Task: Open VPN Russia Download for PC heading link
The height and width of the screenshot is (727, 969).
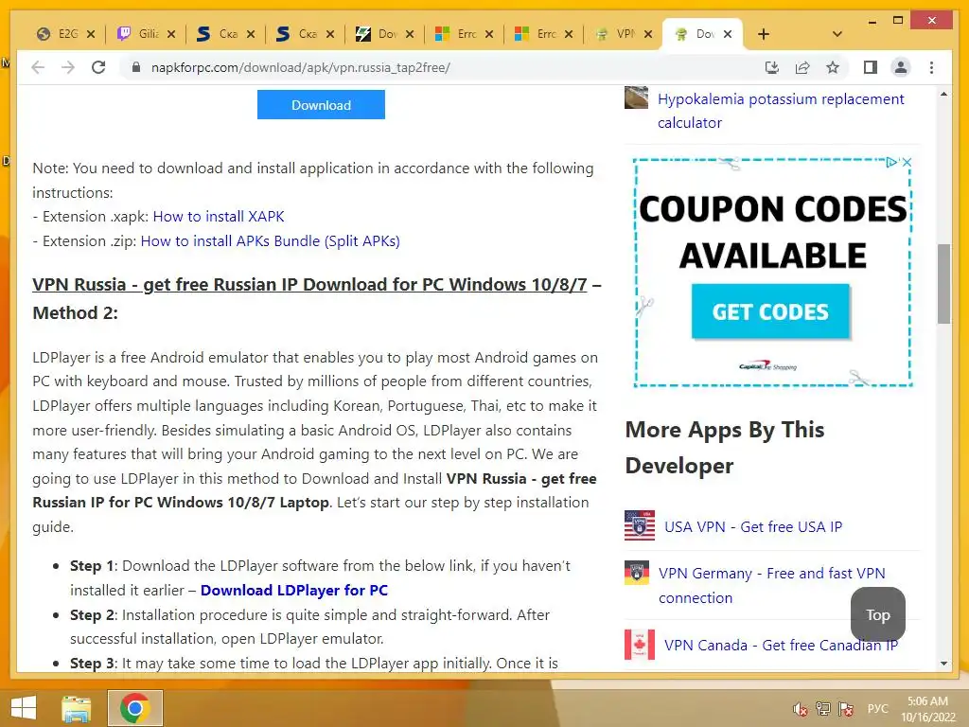Action: pos(309,284)
